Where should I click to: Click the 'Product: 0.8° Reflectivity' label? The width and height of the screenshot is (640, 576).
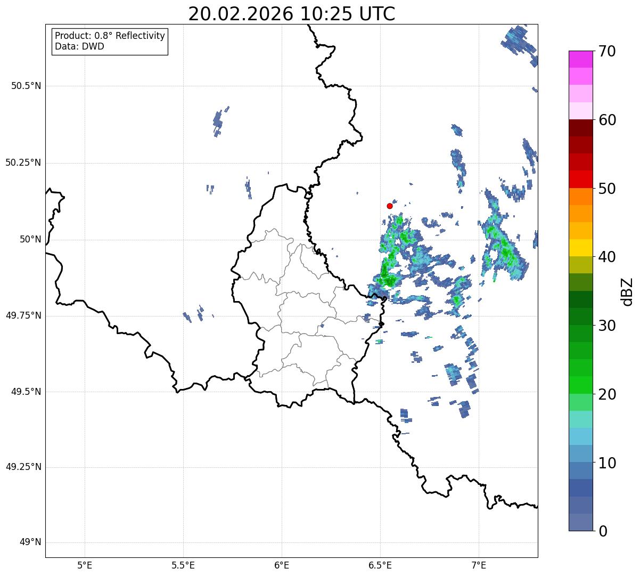110,36
